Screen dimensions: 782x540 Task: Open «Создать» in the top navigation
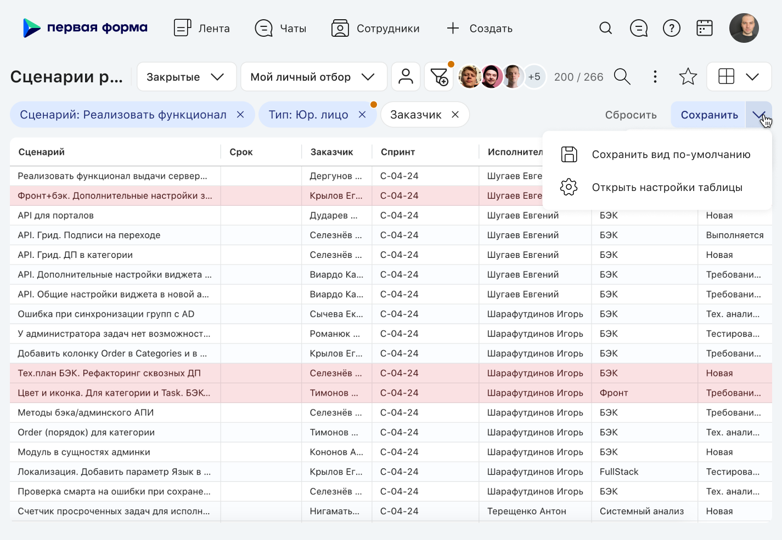[x=479, y=28]
